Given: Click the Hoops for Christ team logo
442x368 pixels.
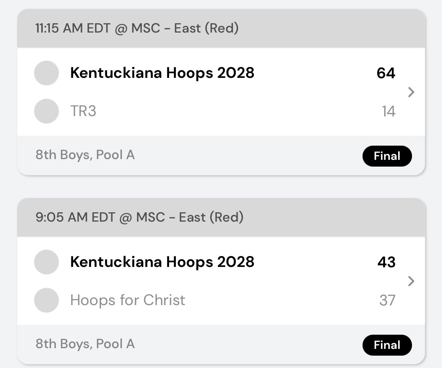Looking at the screenshot, I should [x=46, y=300].
